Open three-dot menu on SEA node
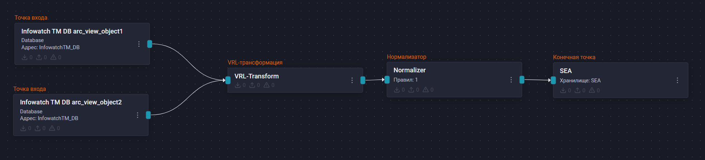The image size is (705, 160). (x=677, y=81)
